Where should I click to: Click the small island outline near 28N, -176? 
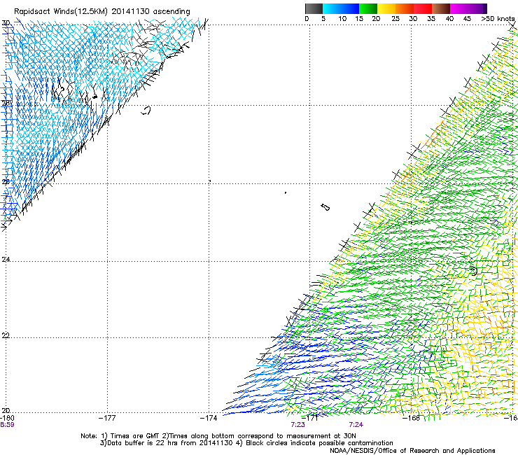[146, 111]
